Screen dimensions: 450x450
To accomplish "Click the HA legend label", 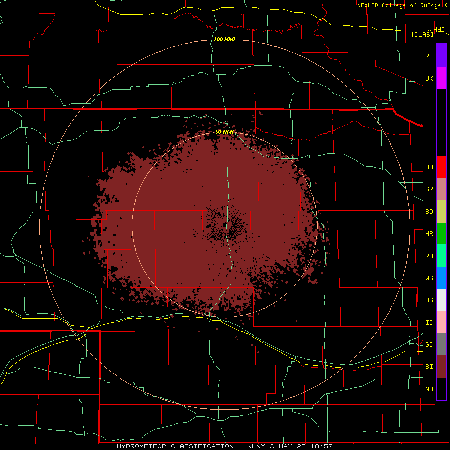I will (429, 167).
